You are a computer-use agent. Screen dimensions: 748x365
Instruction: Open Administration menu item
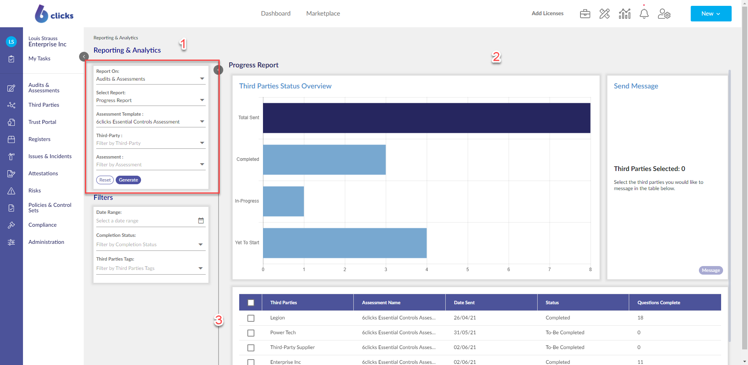coord(46,242)
